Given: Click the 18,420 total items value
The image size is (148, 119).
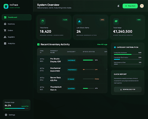Looking at the screenshot, I should pyautogui.click(x=46, y=31).
